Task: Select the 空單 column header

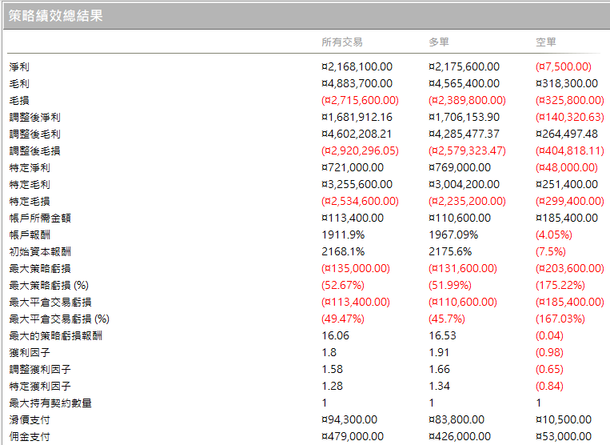Action: pos(545,42)
